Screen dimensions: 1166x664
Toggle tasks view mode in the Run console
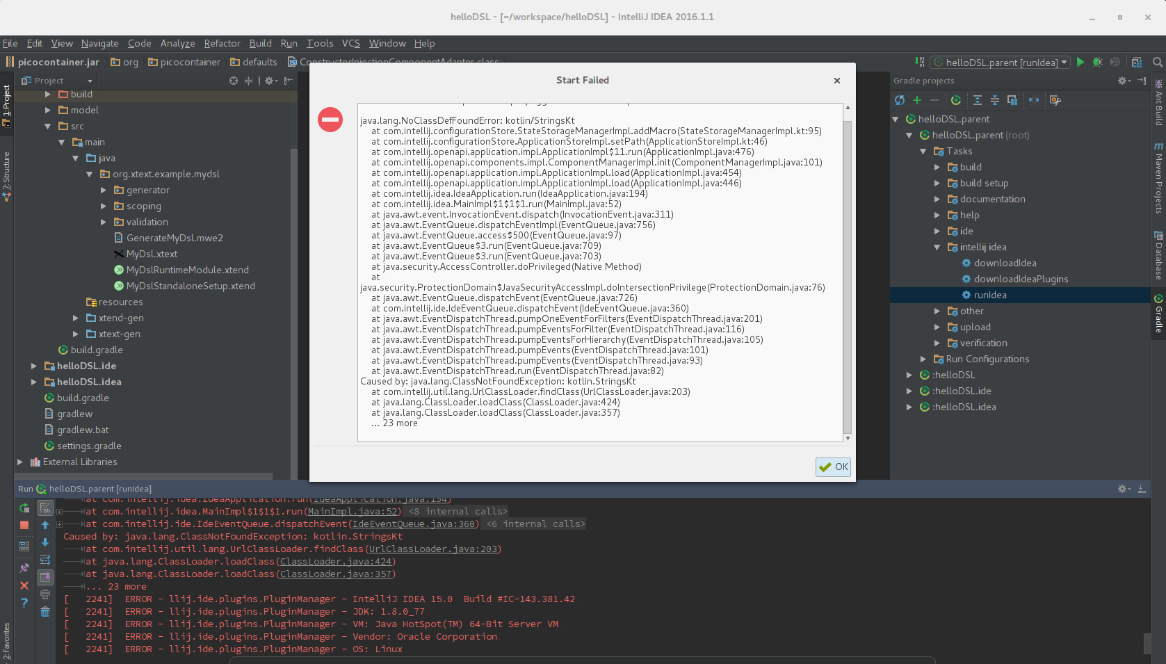45,508
